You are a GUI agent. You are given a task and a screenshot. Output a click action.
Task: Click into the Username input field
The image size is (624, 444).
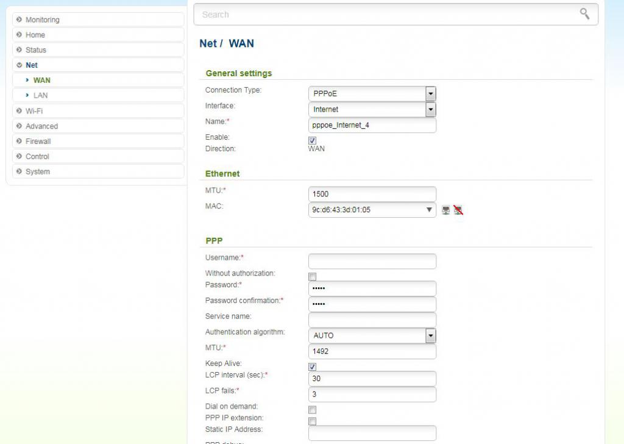(372, 262)
